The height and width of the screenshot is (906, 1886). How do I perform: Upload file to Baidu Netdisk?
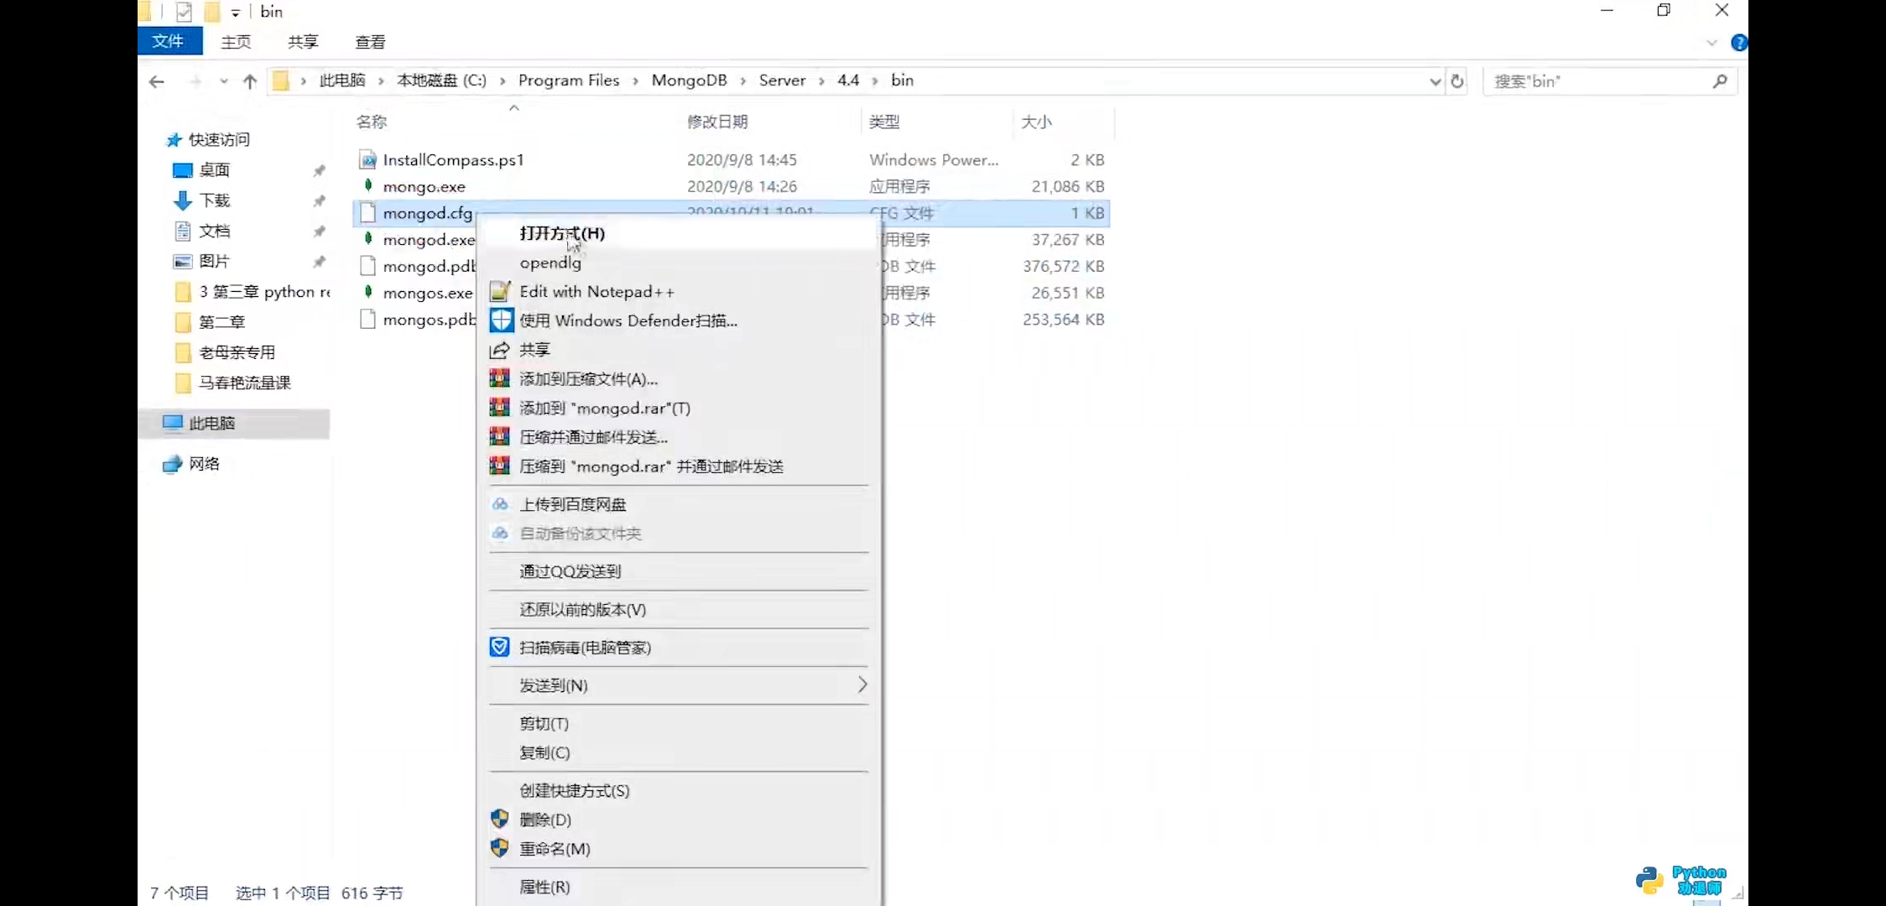click(x=573, y=503)
